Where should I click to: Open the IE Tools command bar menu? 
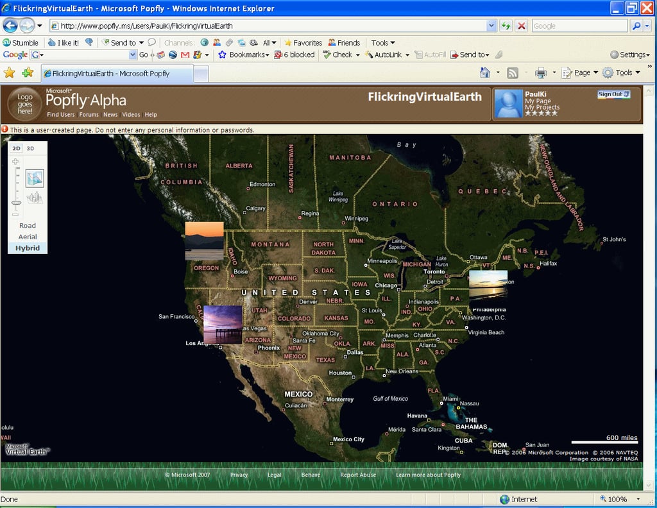click(621, 73)
